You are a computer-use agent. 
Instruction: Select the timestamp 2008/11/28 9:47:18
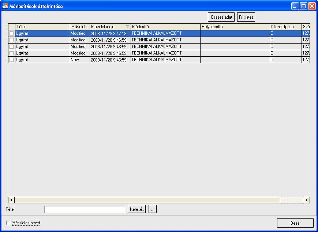[110, 33]
